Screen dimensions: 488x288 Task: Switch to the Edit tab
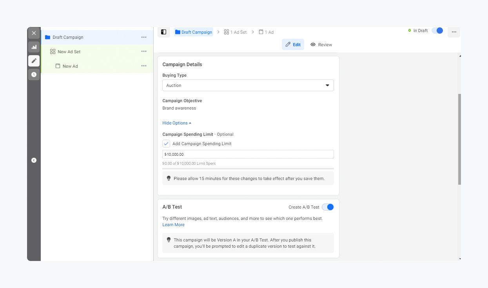(293, 45)
